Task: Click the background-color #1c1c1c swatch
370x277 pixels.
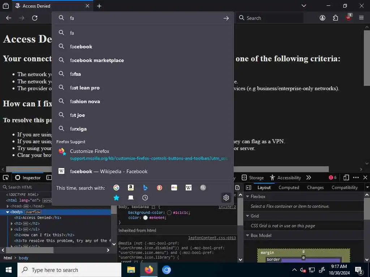Action: 169,212
